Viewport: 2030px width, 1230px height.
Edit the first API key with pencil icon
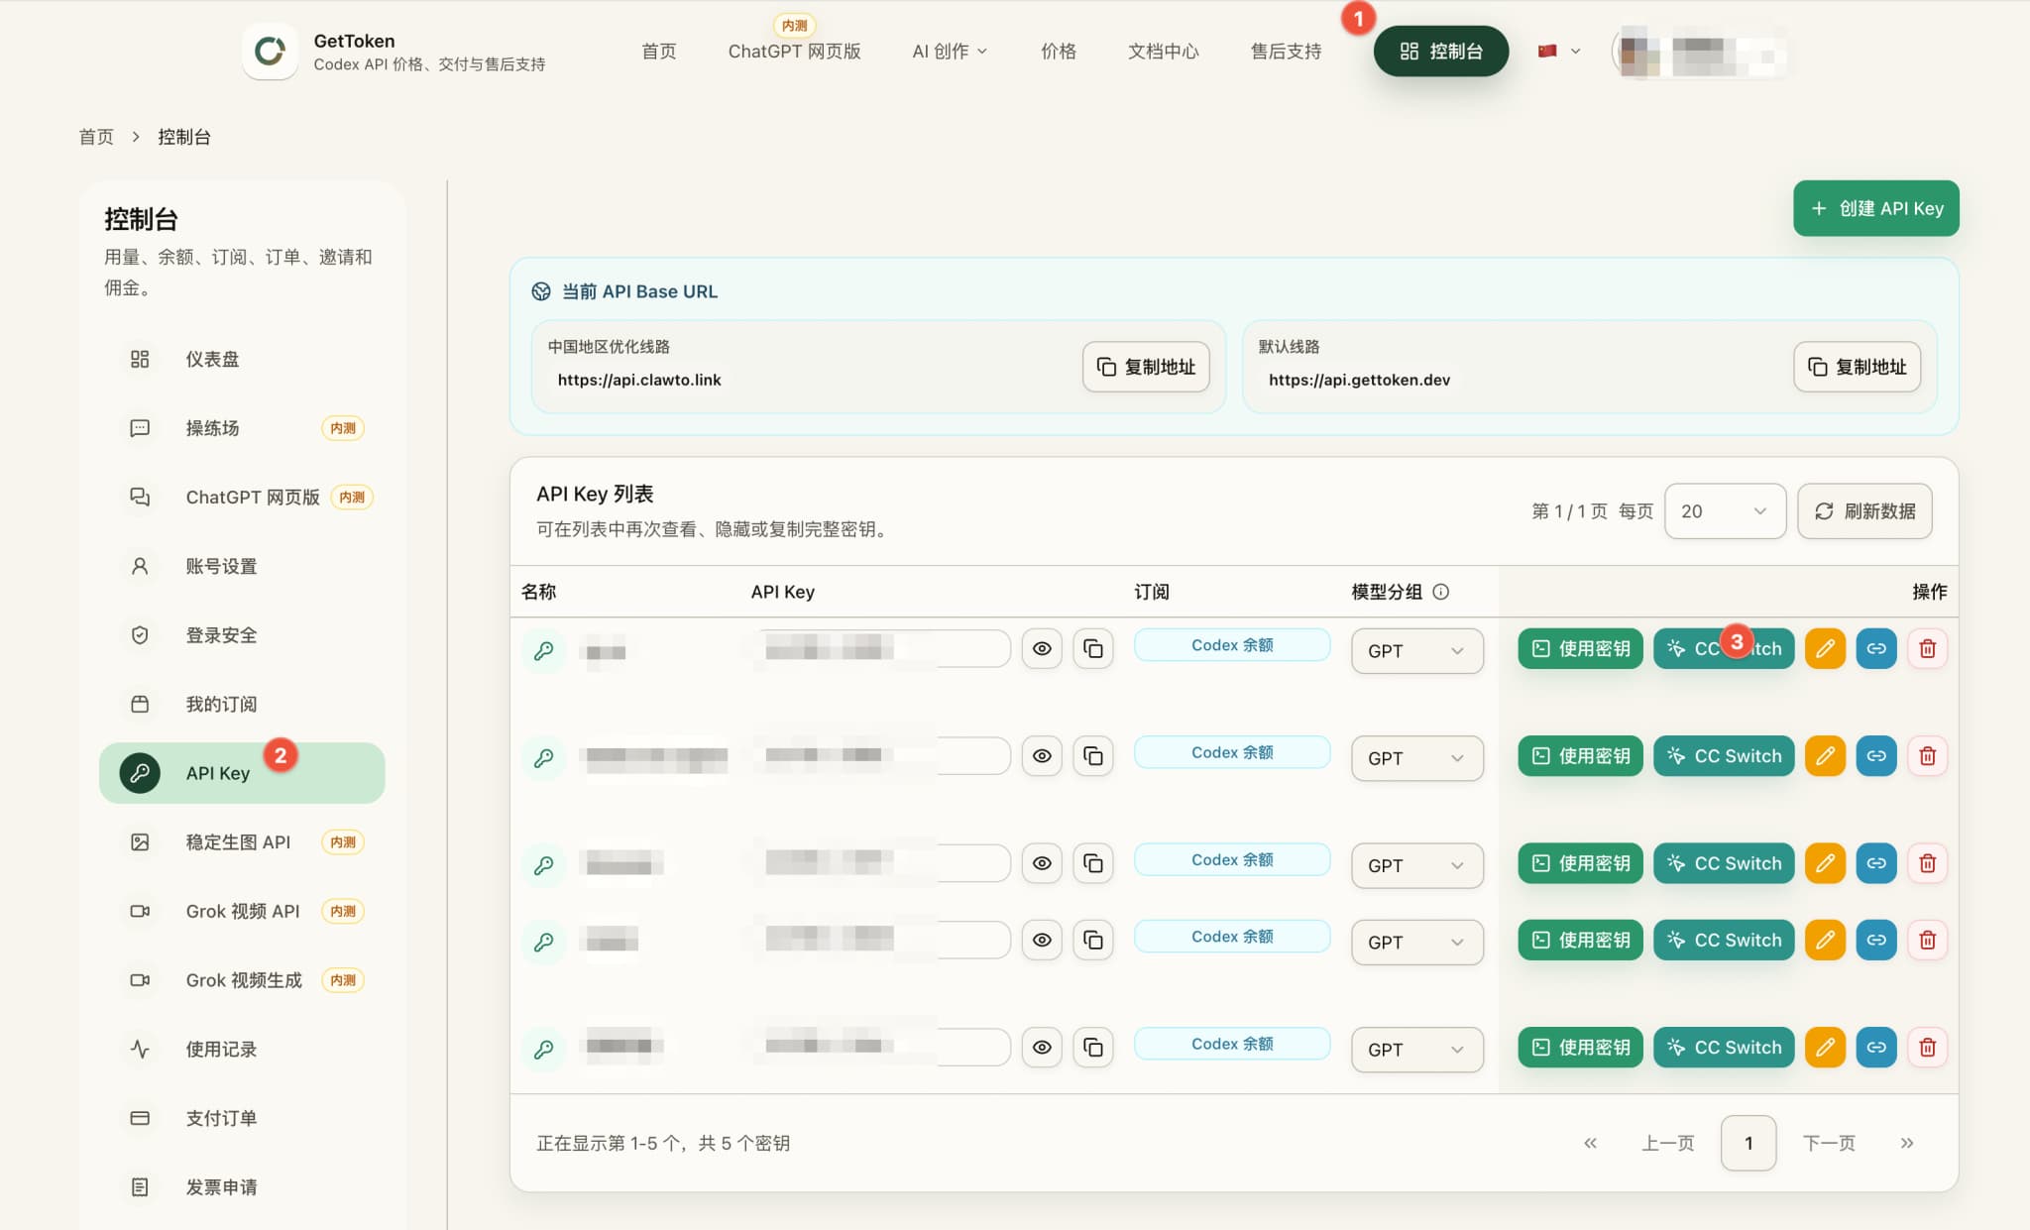[1825, 648]
